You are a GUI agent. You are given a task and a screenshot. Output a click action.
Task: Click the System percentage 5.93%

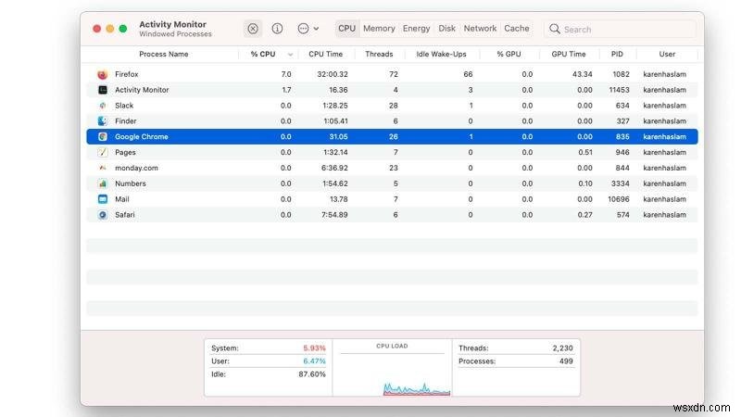(x=314, y=348)
